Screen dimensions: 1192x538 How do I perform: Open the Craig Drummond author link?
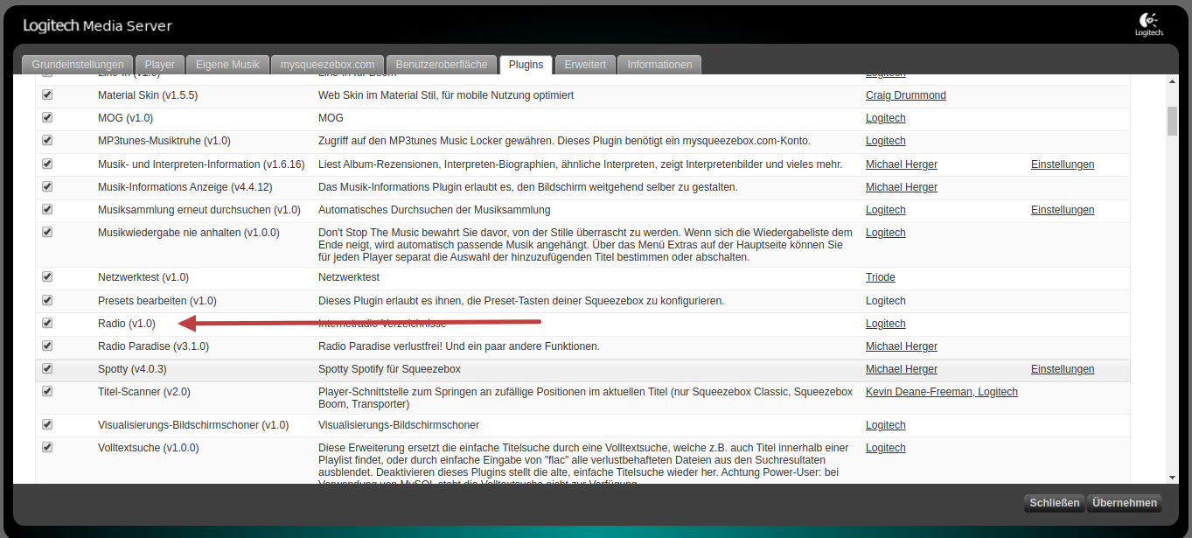pyautogui.click(x=906, y=95)
